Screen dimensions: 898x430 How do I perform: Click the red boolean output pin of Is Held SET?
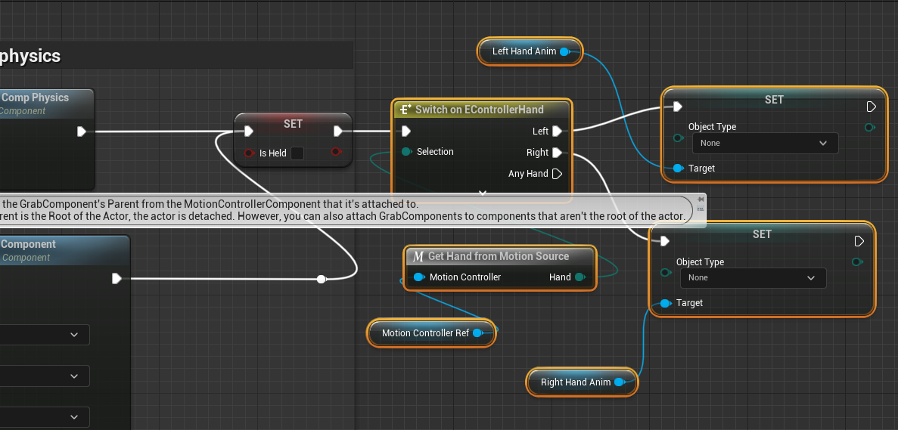click(x=336, y=152)
